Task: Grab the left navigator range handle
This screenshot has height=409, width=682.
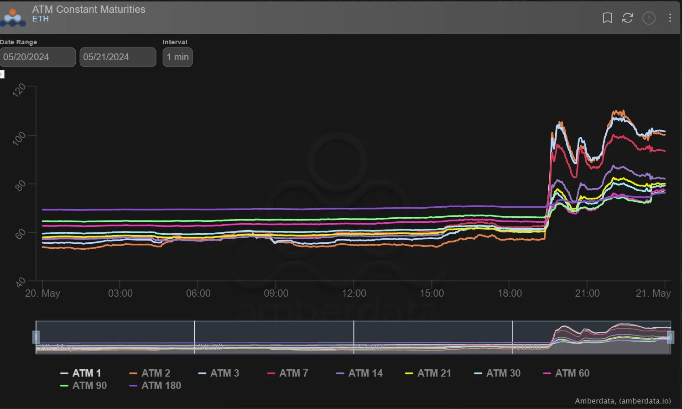Action: pyautogui.click(x=36, y=337)
